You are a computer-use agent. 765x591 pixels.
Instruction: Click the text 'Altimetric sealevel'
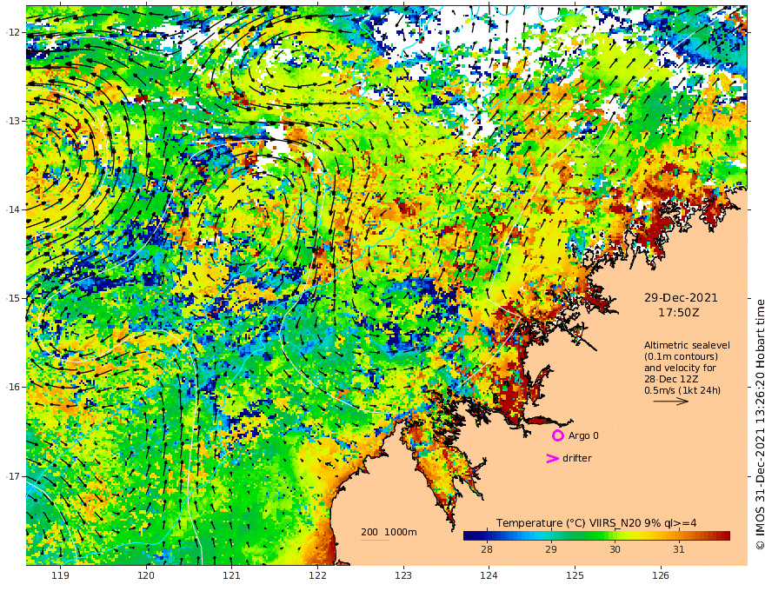[x=687, y=345]
